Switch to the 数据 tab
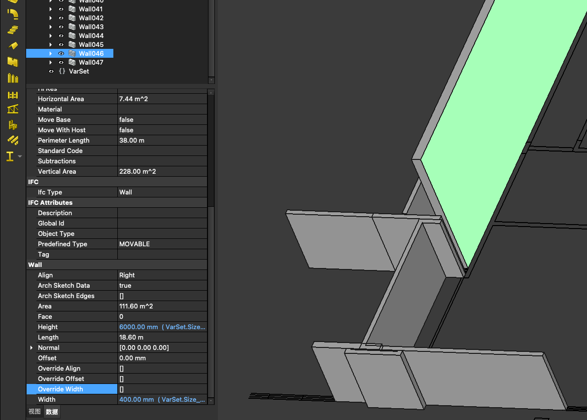 click(52, 412)
